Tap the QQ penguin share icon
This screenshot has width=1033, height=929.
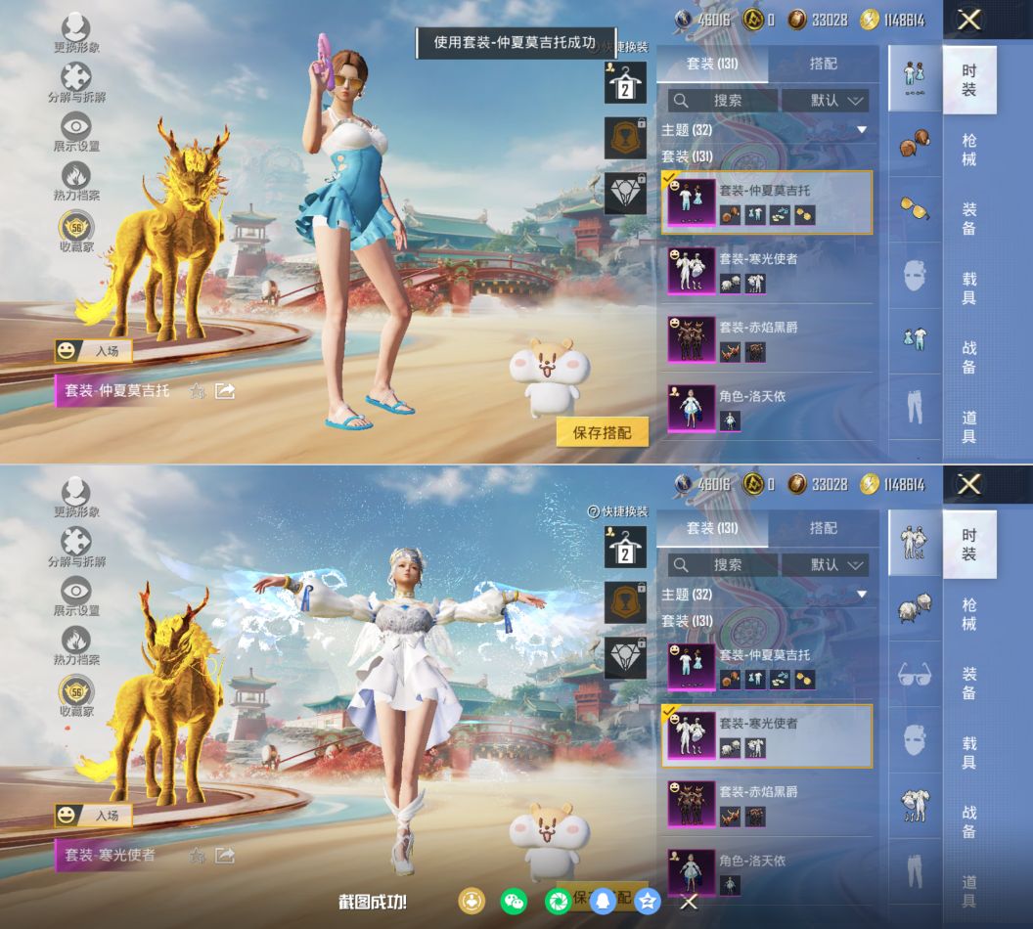[603, 901]
